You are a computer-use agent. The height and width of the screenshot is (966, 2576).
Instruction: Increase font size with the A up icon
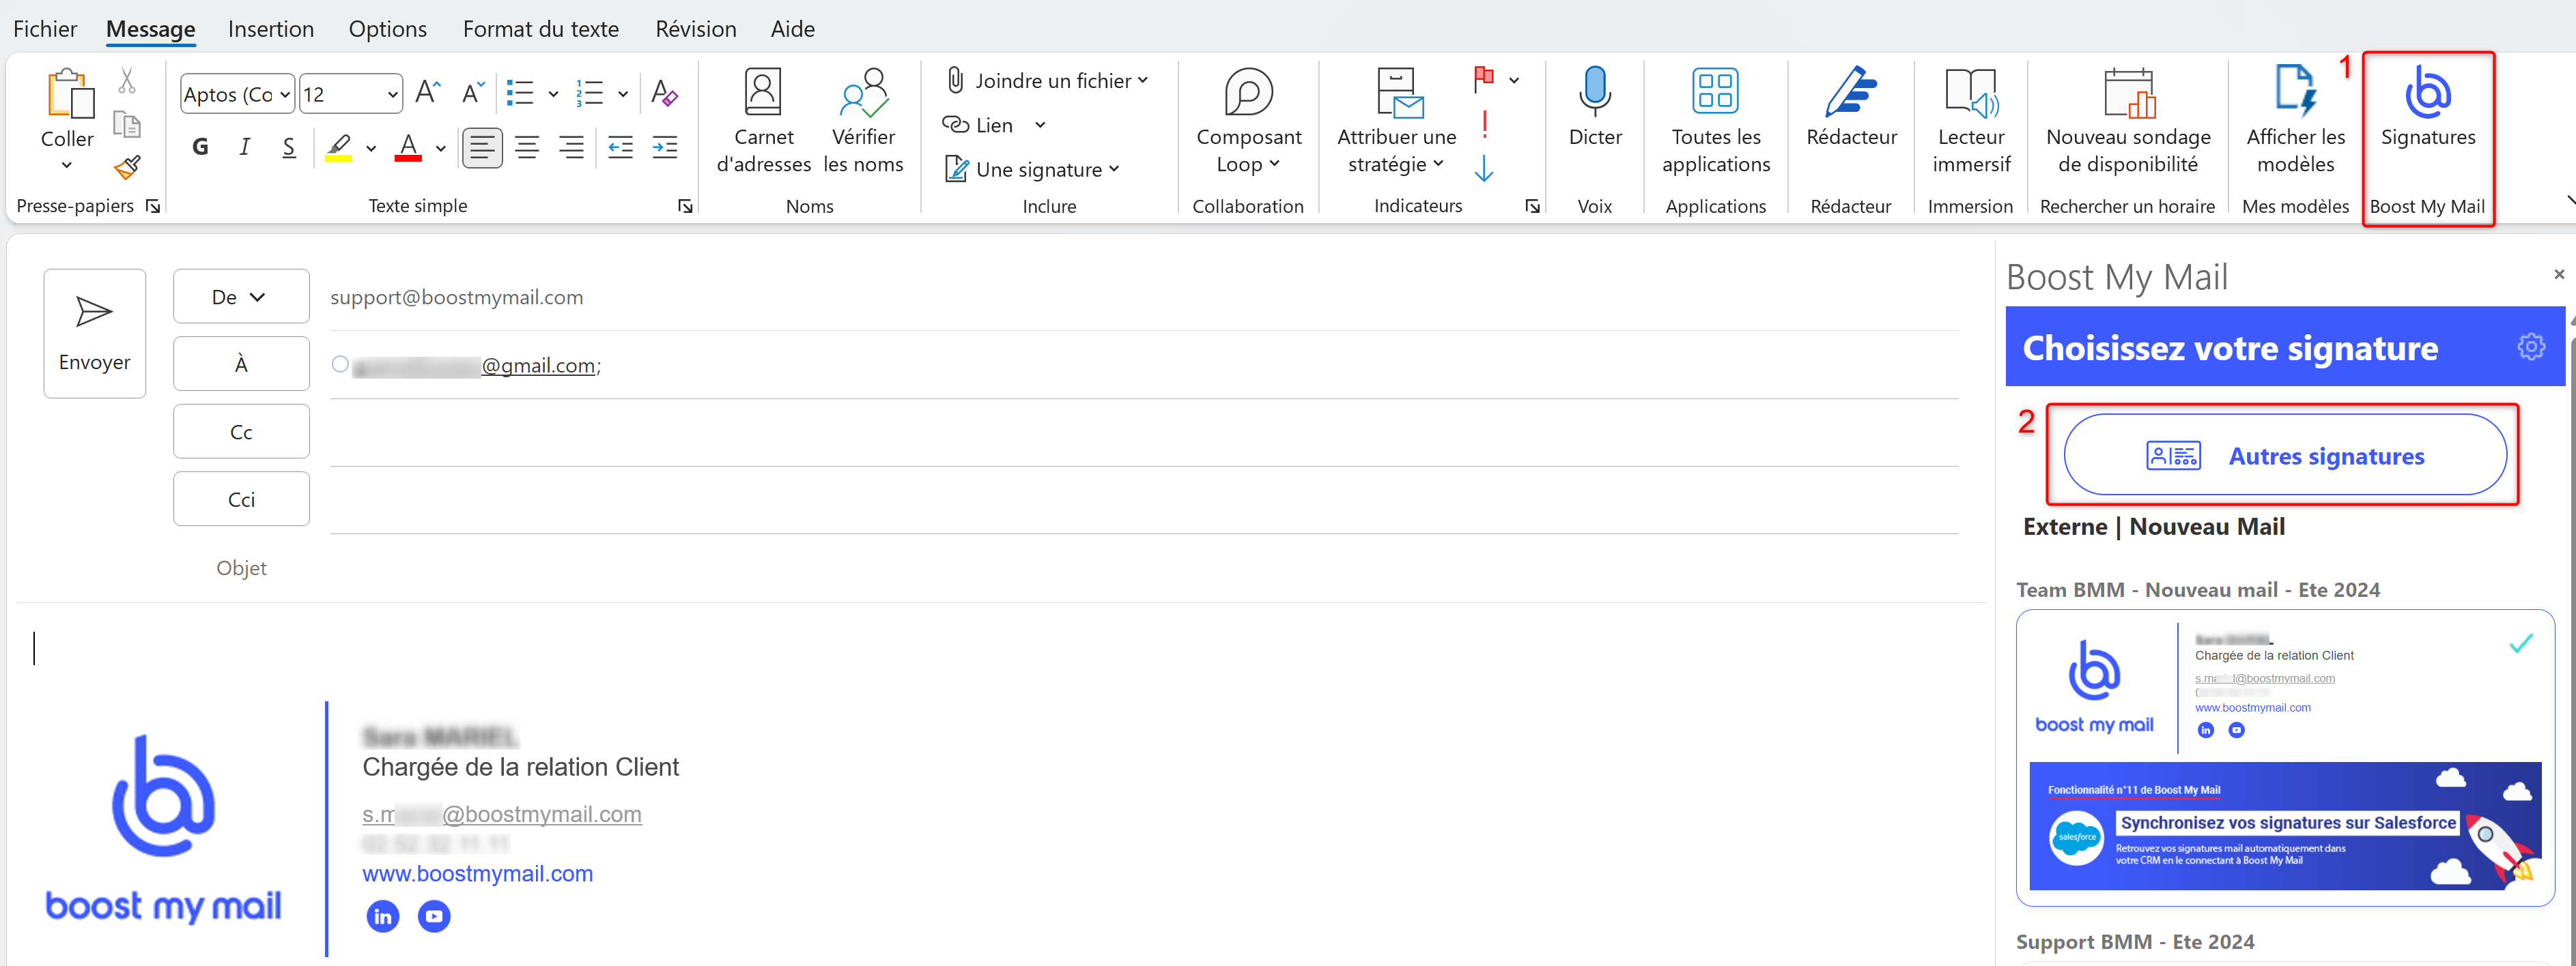(x=428, y=93)
